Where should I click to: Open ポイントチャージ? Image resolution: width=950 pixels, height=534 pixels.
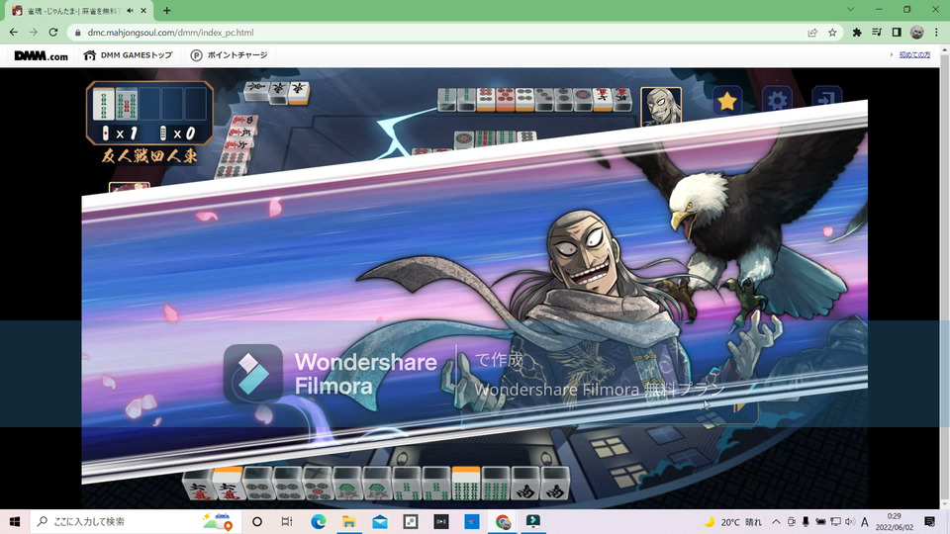coord(229,55)
